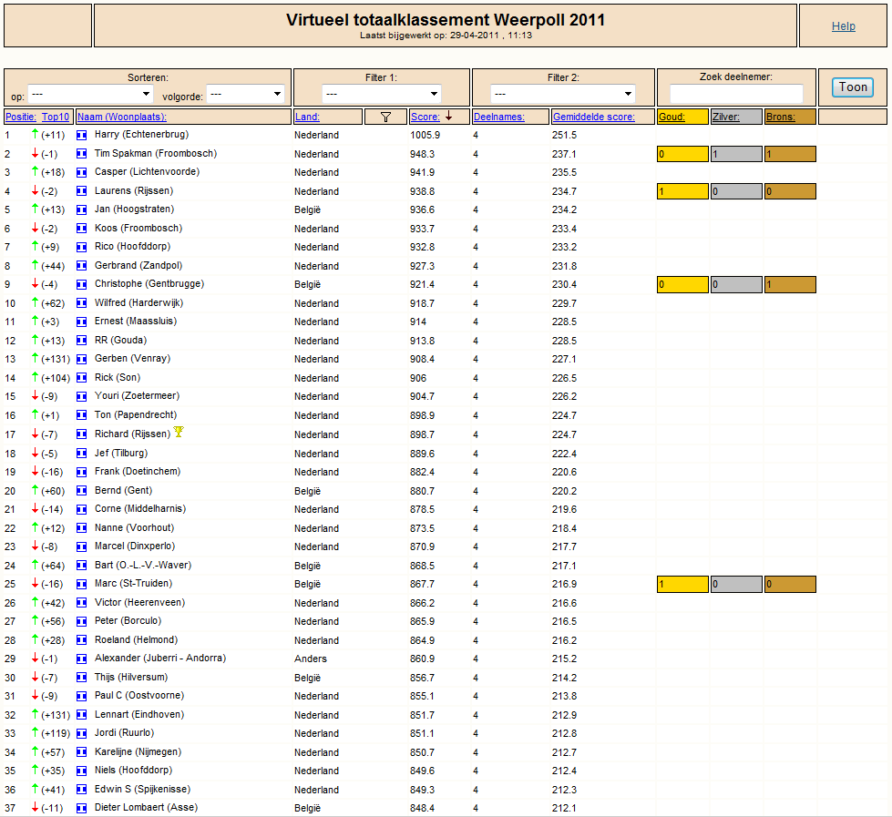Open blue detail icon beside Gerben (Venray)
892x817 pixels.
[x=82, y=360]
